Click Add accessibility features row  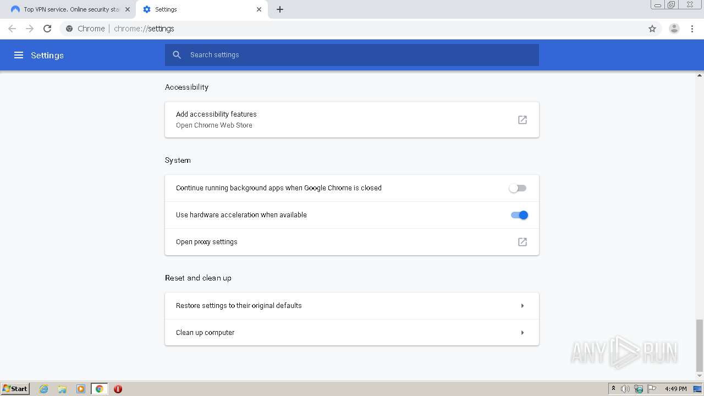pyautogui.click(x=352, y=119)
